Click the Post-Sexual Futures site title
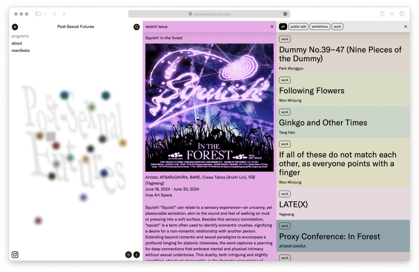This screenshot has width=419, height=272. 76,27
